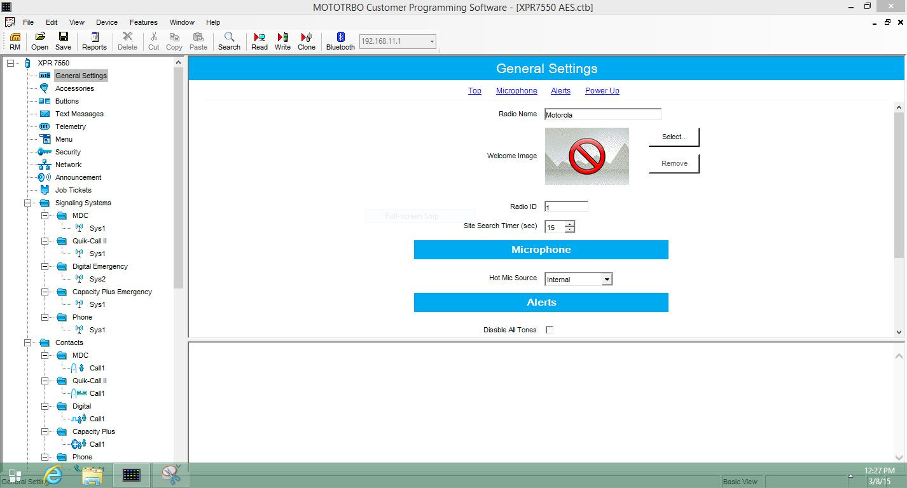This screenshot has height=488, width=907.
Task: Click the Cut scissors toolbar icon
Action: pyautogui.click(x=154, y=41)
